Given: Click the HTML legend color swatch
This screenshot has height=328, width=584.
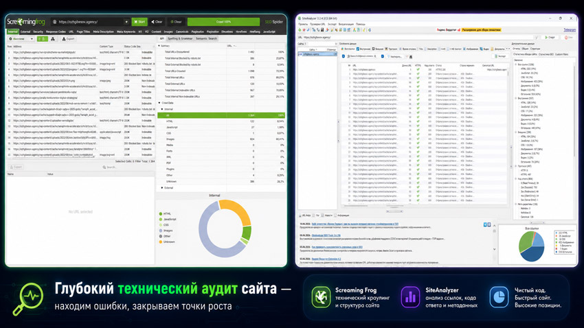Looking at the screenshot, I should [161, 214].
